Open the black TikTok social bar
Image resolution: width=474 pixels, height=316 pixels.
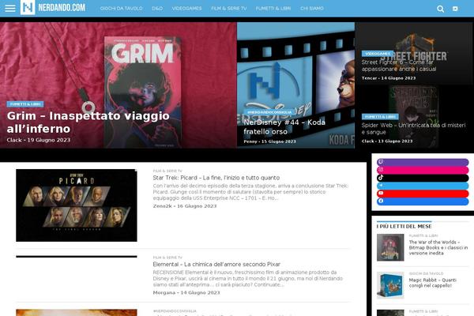click(x=423, y=178)
